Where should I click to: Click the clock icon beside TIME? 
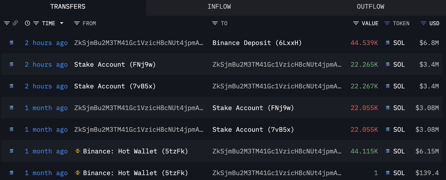[x=28, y=23]
